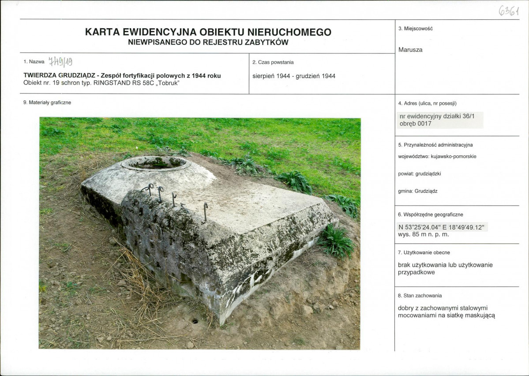
Task: Click the line 'Obiekt nr. 19 schron typ. RINGSTAND'
Action: tap(101, 83)
